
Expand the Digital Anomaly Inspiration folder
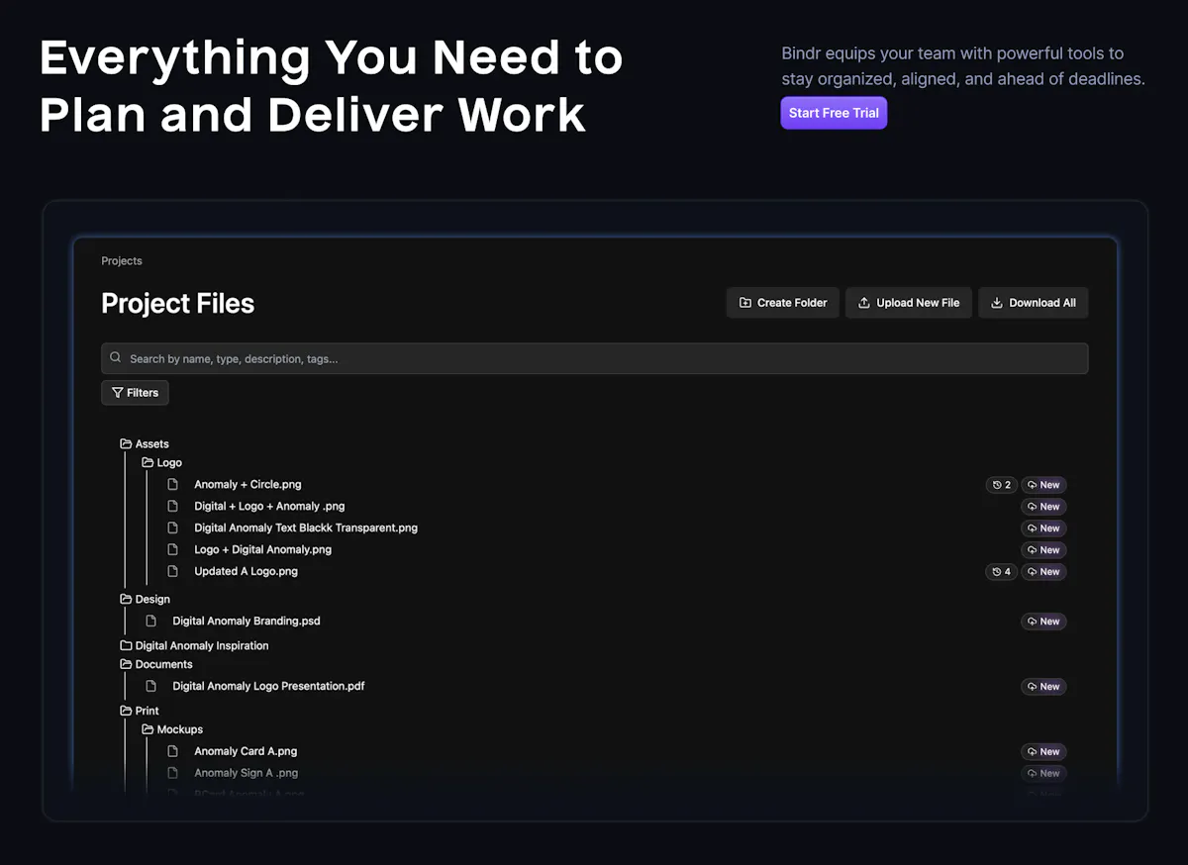[194, 646]
